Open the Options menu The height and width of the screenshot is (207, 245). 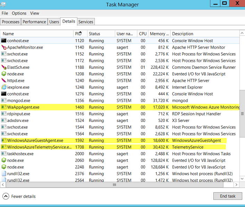tap(19, 13)
